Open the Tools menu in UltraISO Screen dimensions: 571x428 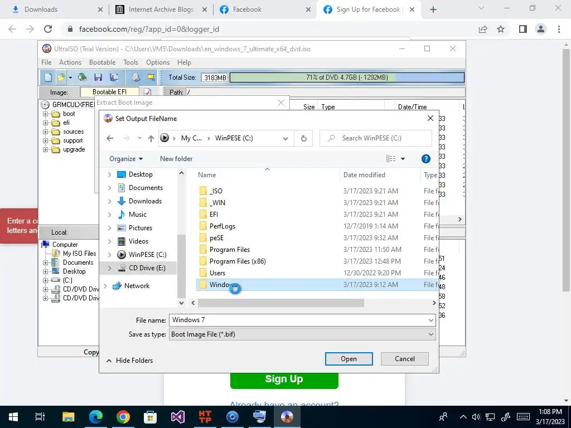tap(130, 62)
